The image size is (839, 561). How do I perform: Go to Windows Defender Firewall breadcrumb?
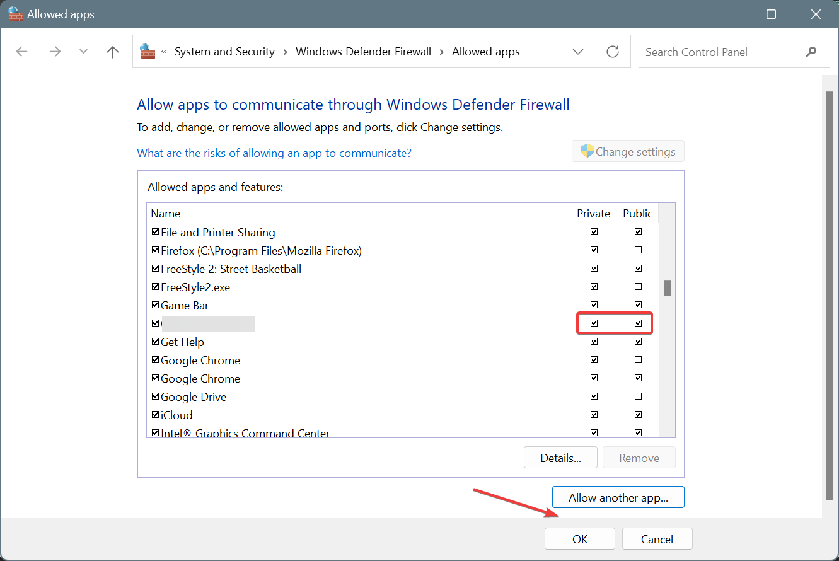pyautogui.click(x=363, y=52)
